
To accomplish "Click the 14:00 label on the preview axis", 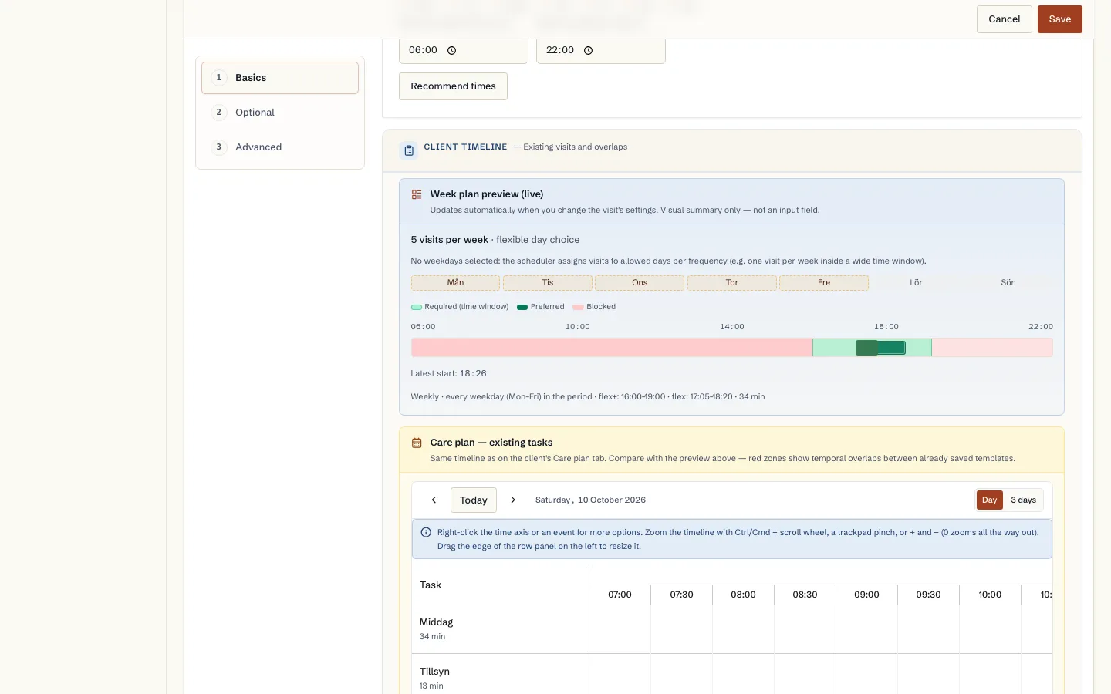I will (732, 327).
